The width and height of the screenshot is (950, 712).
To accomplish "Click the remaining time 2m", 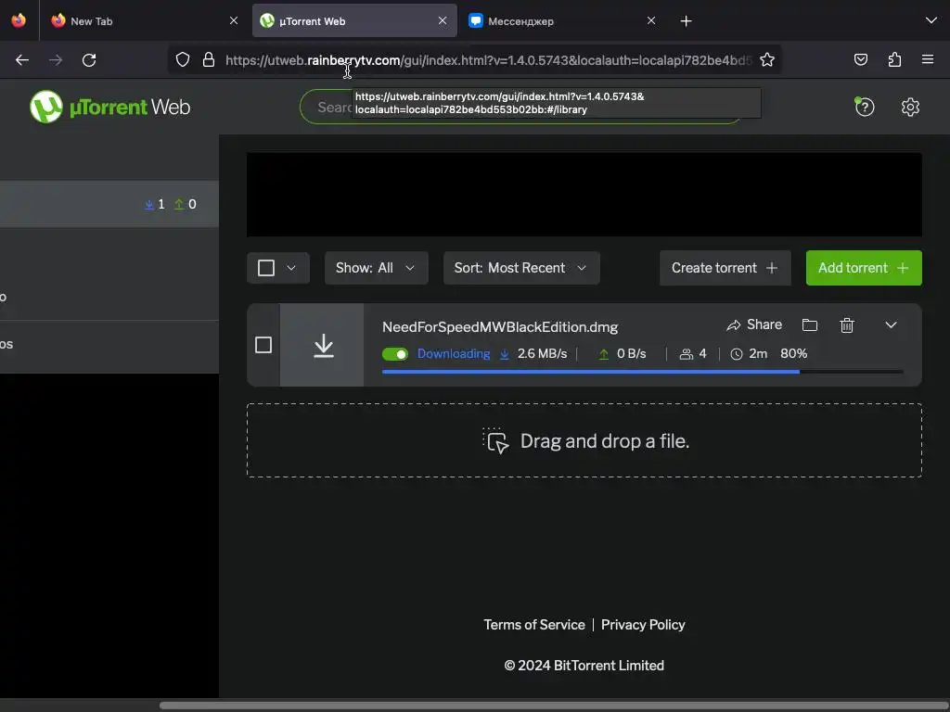I will pyautogui.click(x=758, y=353).
